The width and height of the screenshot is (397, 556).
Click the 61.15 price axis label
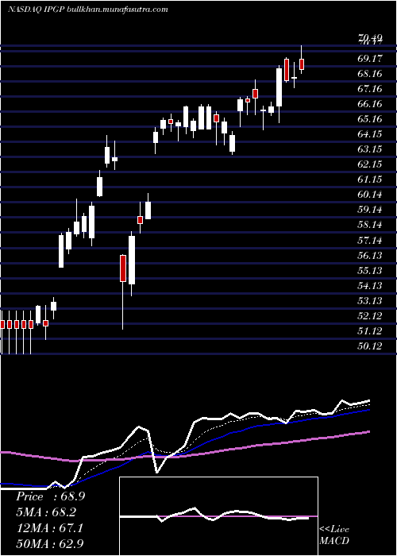coord(370,180)
